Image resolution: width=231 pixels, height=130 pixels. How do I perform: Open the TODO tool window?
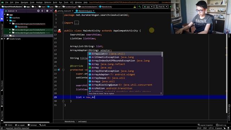coord(9,125)
